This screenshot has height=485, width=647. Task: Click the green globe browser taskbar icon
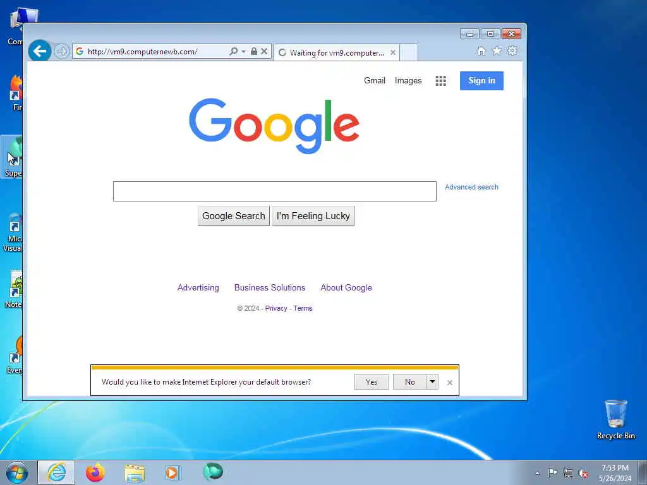213,472
